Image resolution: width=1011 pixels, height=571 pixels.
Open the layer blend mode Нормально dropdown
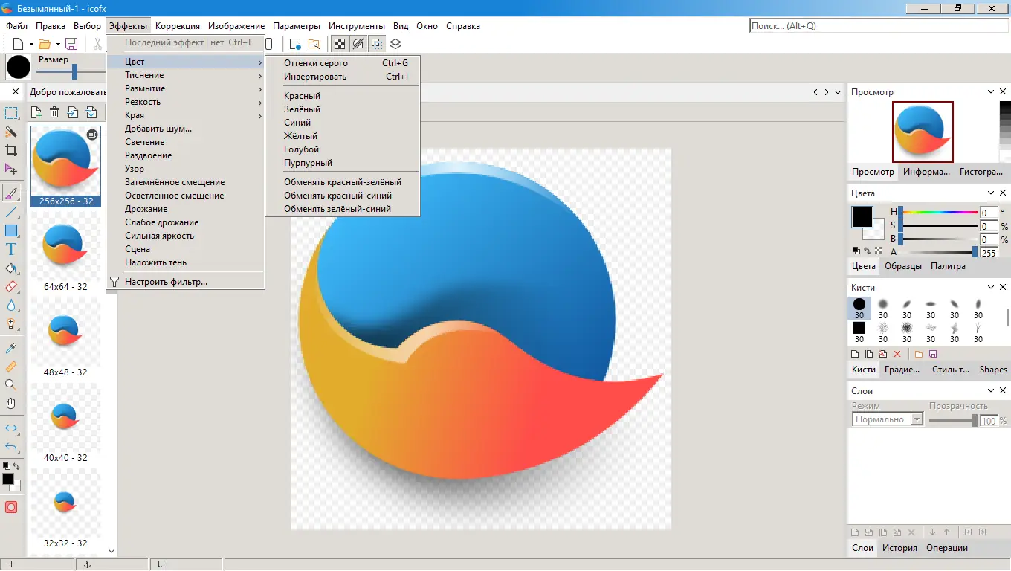tap(888, 419)
